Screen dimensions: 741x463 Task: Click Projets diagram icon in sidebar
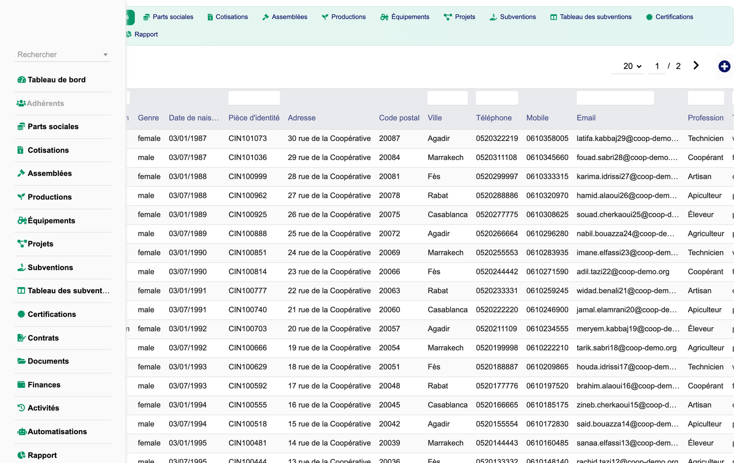[22, 244]
